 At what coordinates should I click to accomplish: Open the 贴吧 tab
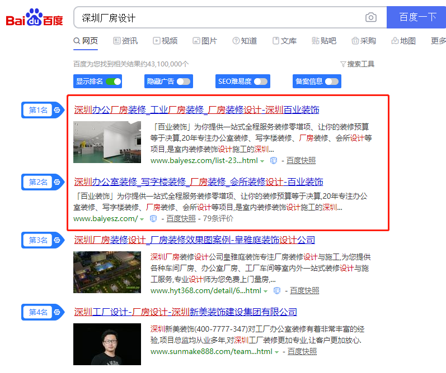point(324,41)
